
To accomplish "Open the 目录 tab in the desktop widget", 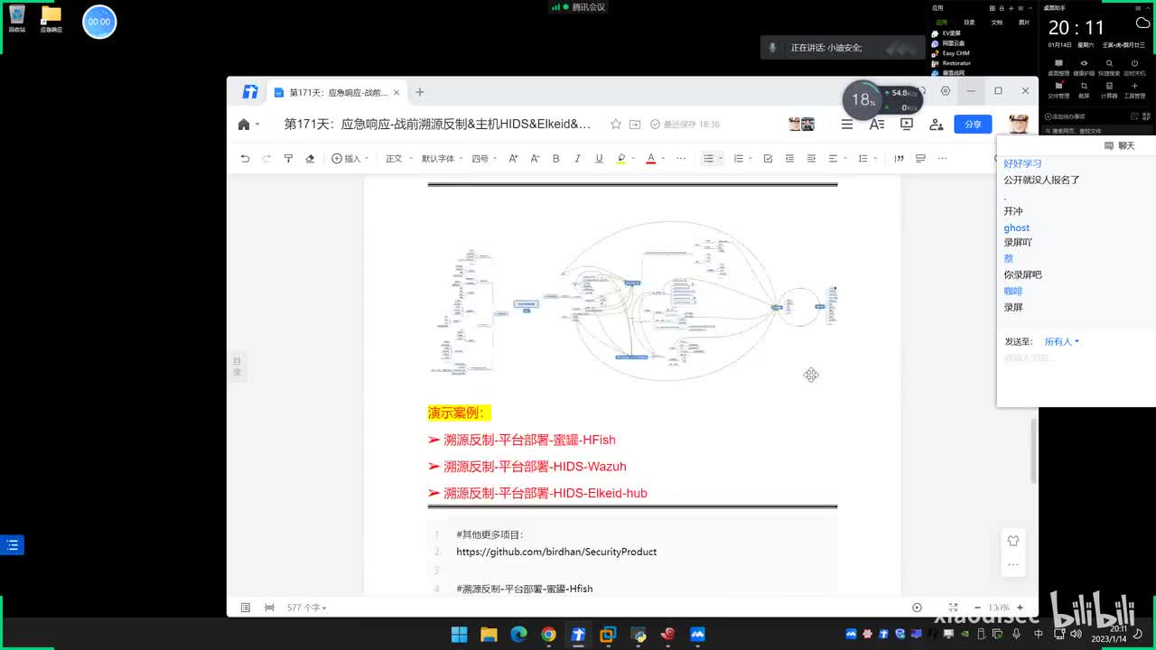I will pyautogui.click(x=969, y=23).
